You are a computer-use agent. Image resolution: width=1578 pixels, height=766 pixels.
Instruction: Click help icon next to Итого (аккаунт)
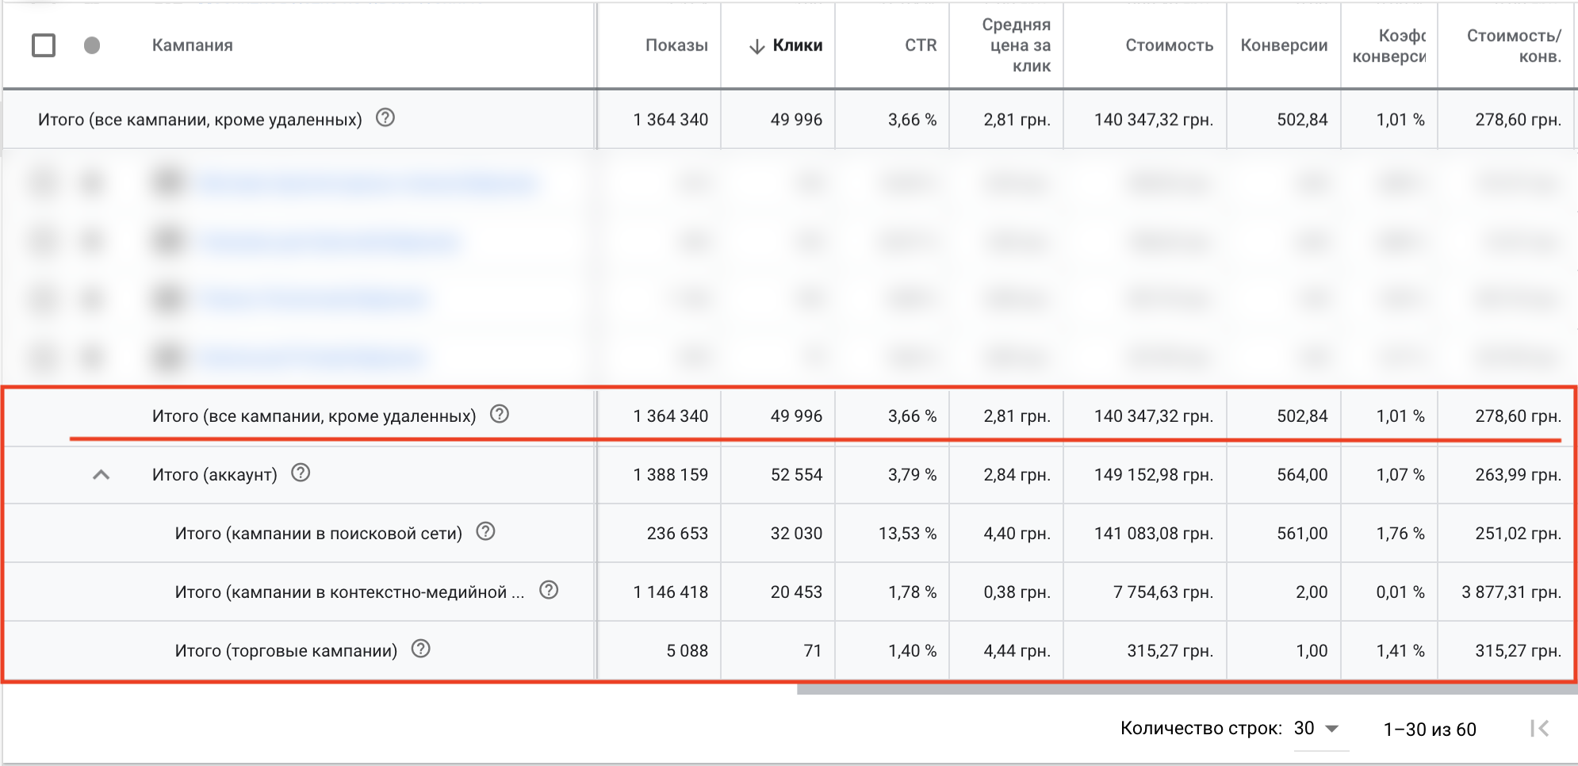pos(301,473)
